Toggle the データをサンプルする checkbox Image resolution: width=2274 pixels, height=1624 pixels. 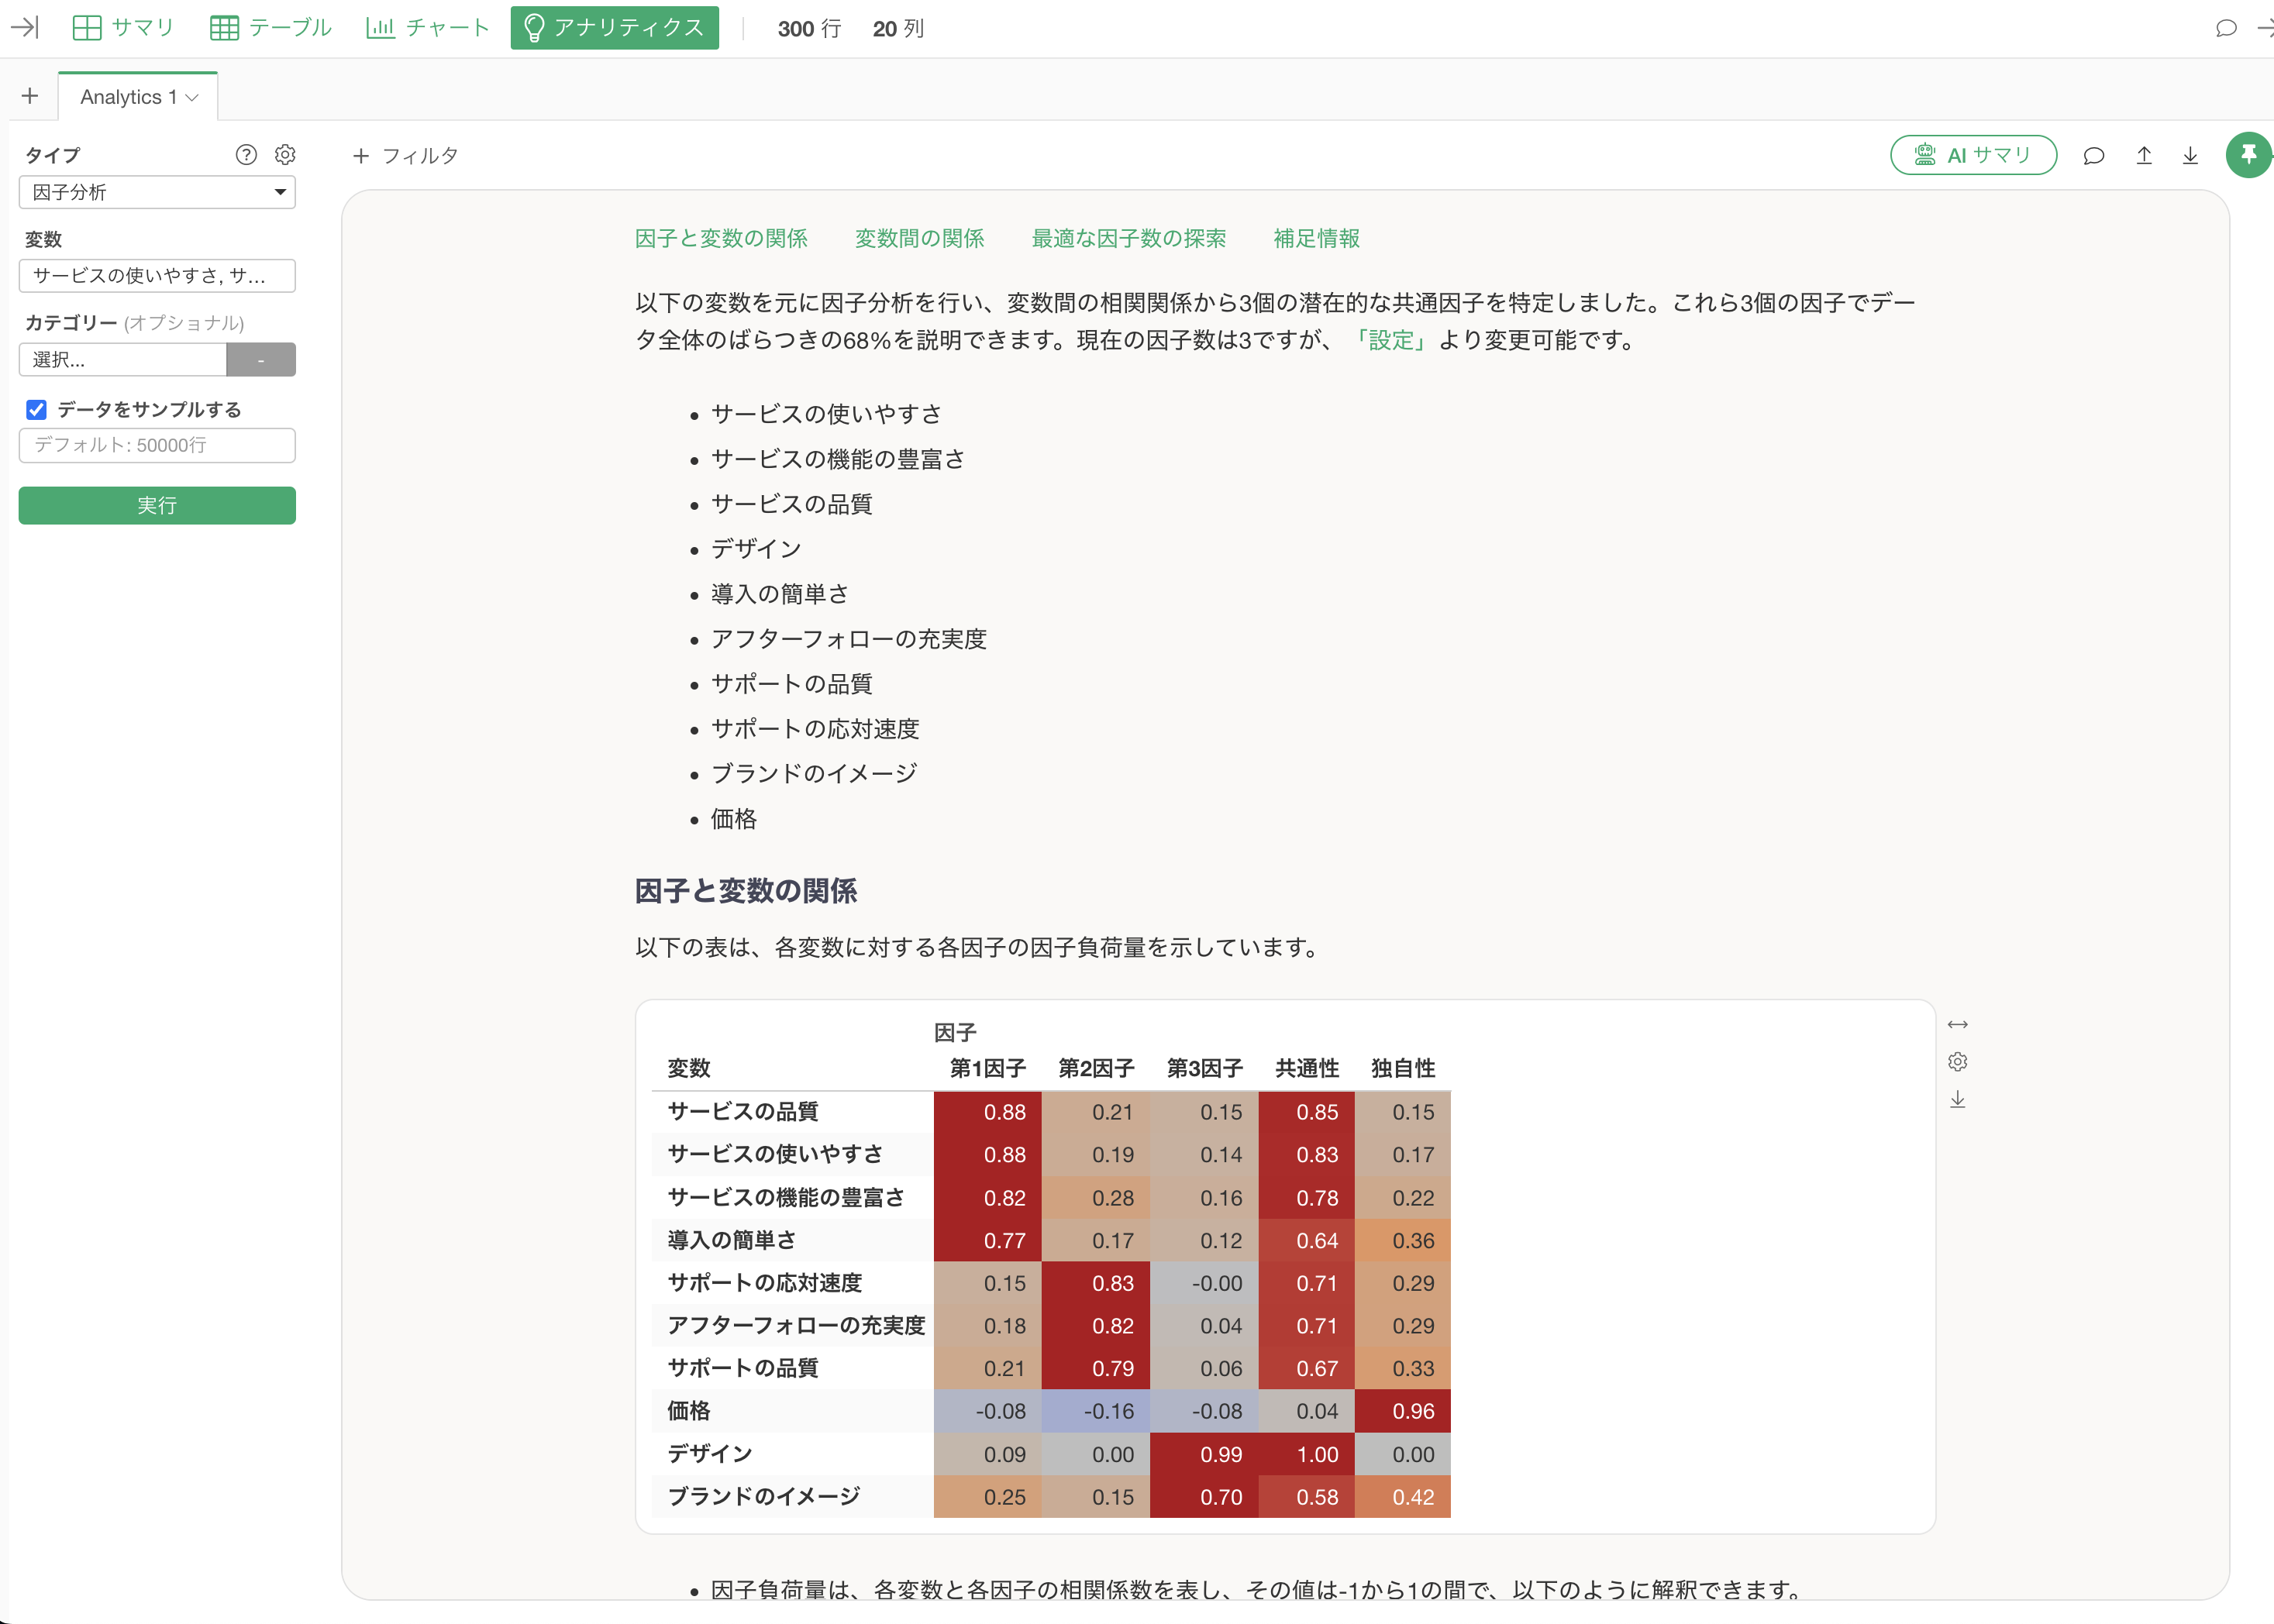36,409
